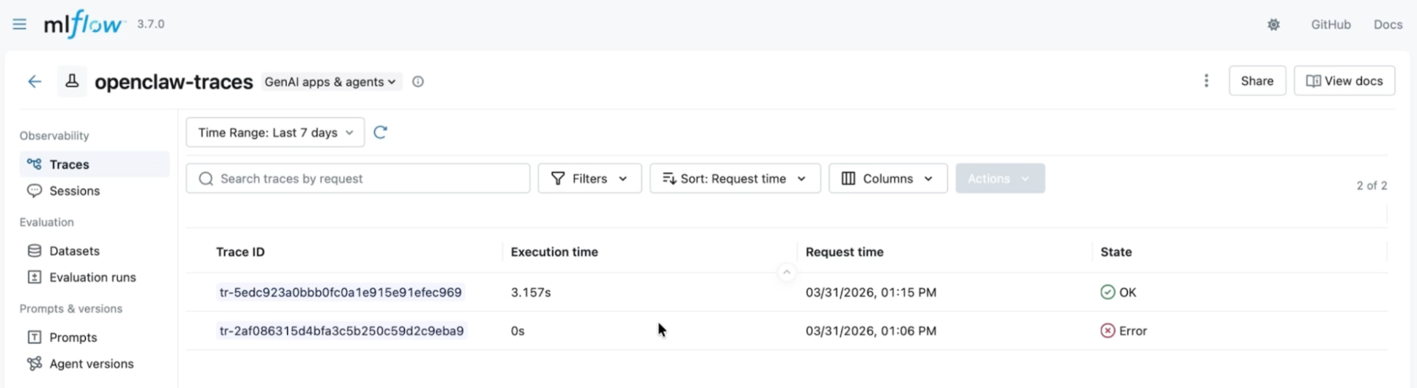Click the OK state cell
This screenshot has height=388, width=1417.
[1118, 292]
